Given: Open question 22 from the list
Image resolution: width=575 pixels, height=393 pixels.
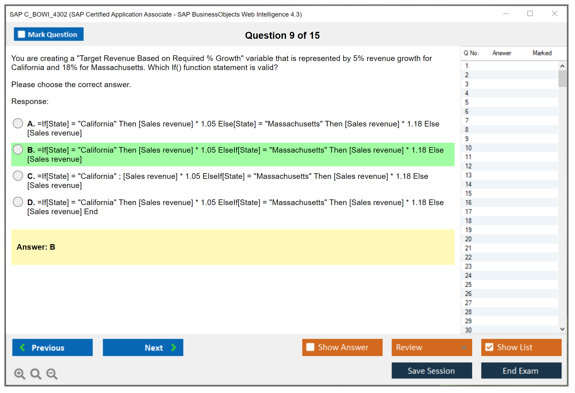Looking at the screenshot, I should (x=468, y=257).
